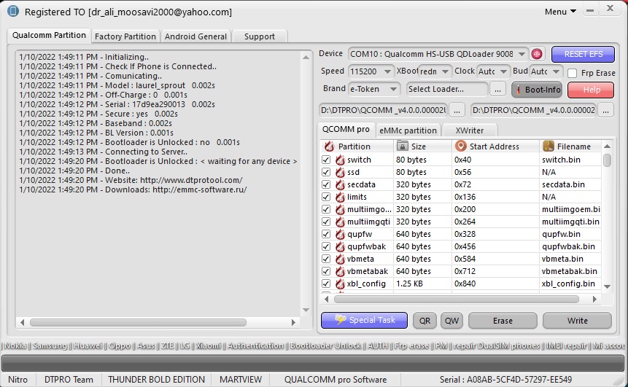This screenshot has width=628, height=387.
Task: Switch to the eMMc partition tab
Action: coord(408,130)
